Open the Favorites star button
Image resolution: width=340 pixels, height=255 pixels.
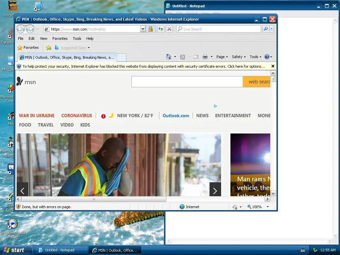point(28,47)
